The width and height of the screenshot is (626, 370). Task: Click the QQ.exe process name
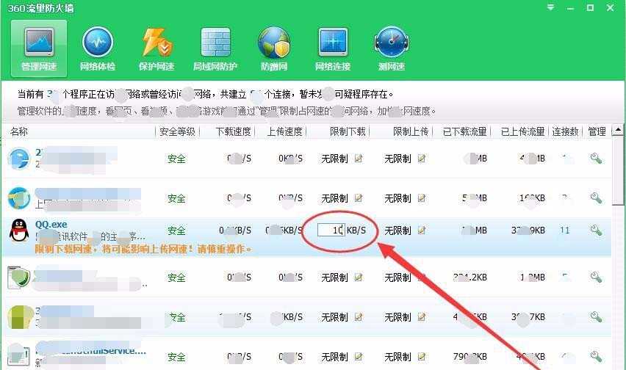51,224
